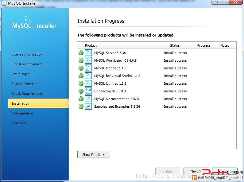
Task: Click Install success status for Samples and Examples
Action: pyautogui.click(x=175, y=106)
